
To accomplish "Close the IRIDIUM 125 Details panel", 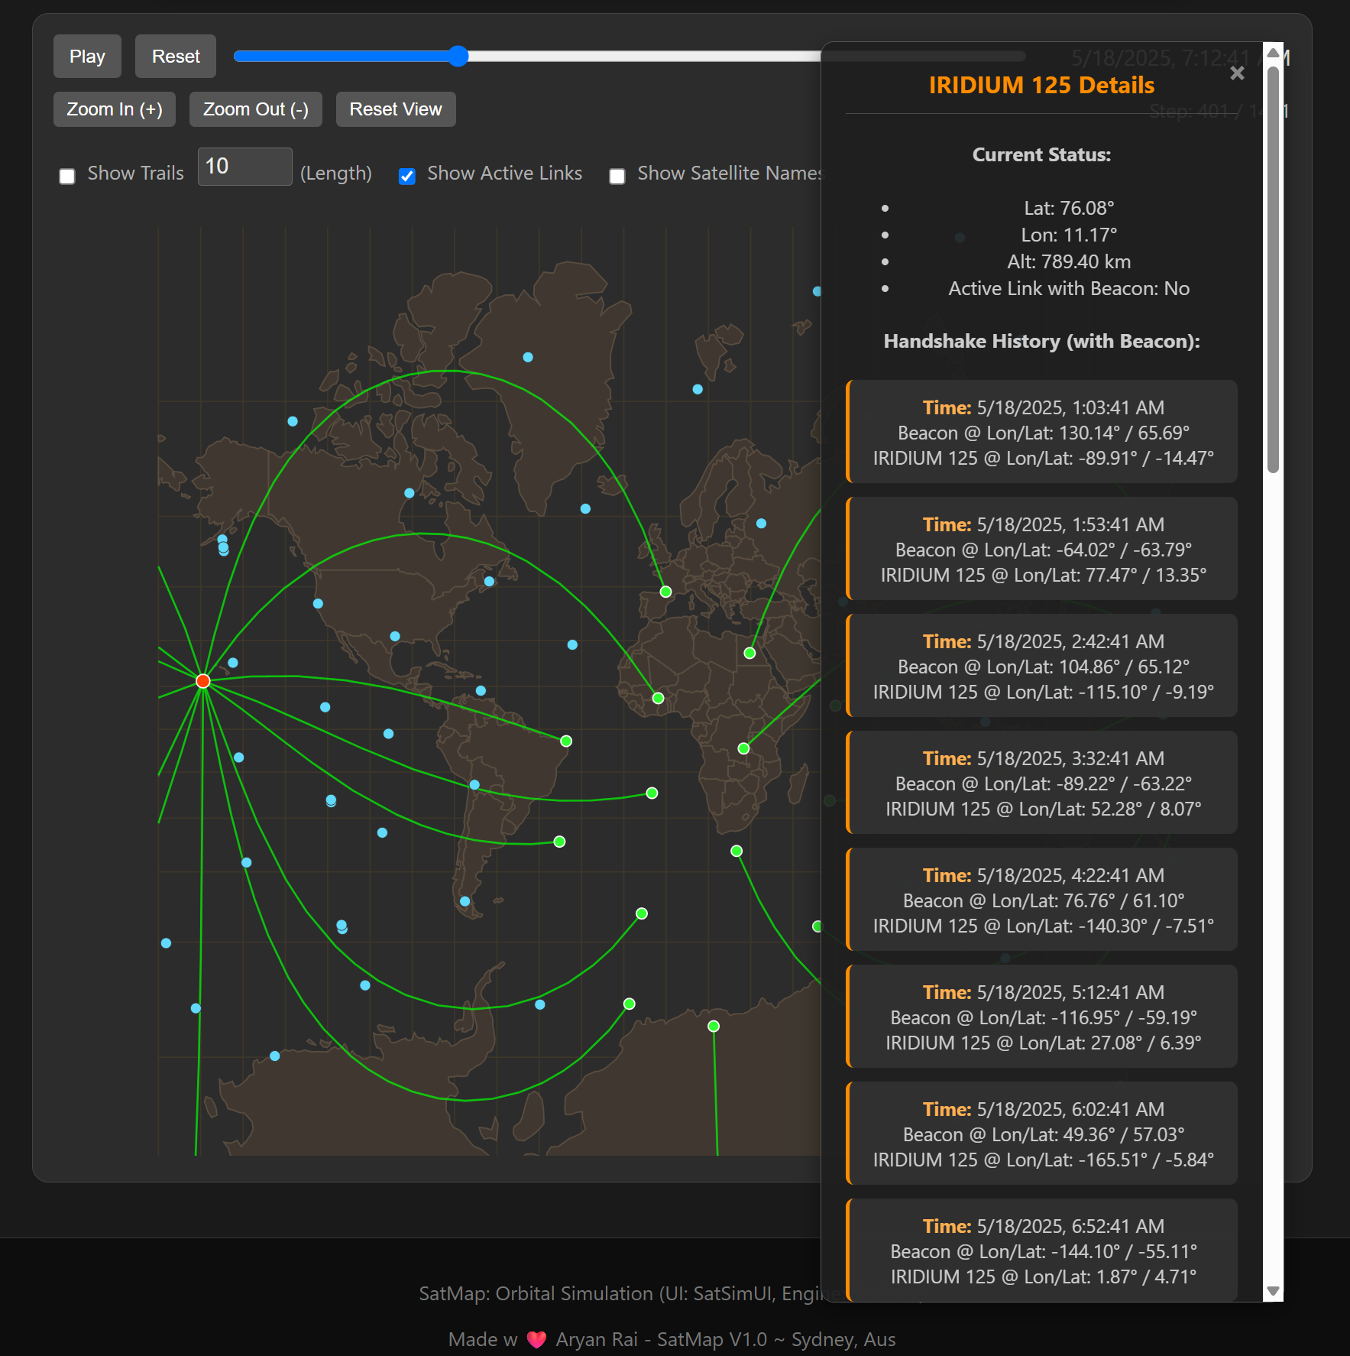I will (1237, 73).
